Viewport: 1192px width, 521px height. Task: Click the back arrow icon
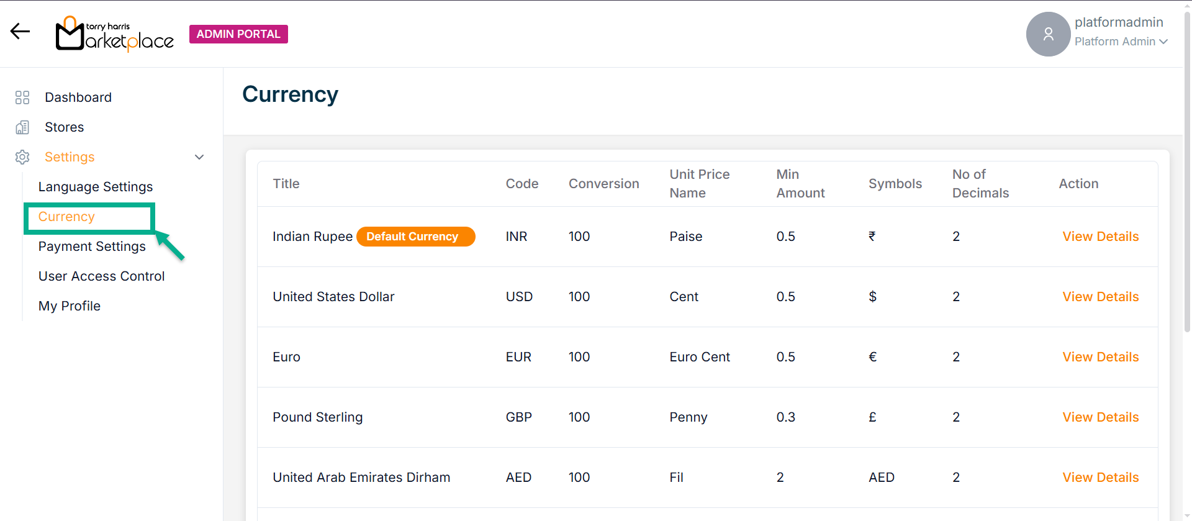[x=20, y=31]
